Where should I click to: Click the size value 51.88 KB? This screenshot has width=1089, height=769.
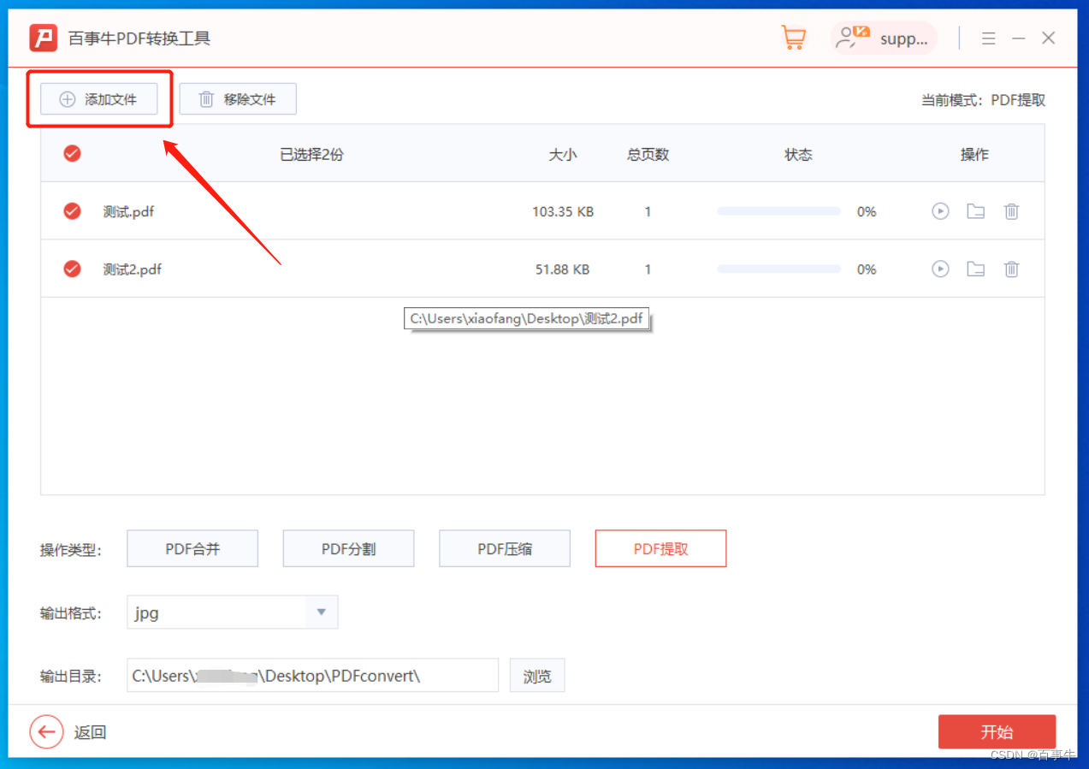coord(563,269)
